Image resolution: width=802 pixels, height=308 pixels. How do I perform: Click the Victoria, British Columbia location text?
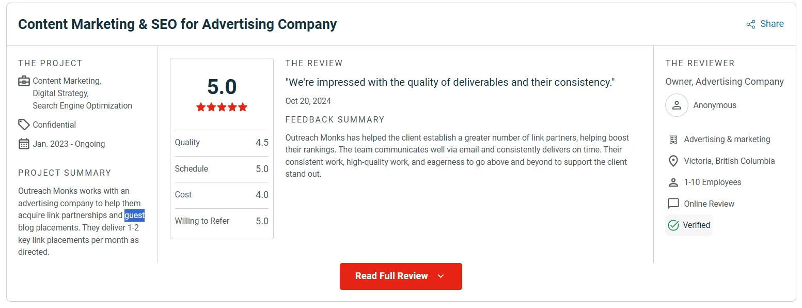click(729, 161)
